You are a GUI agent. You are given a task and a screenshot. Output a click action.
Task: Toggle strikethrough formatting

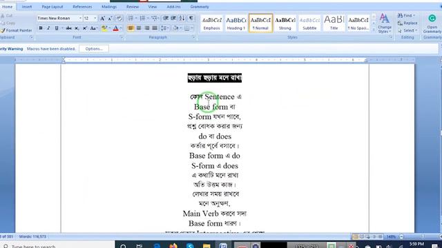click(x=68, y=28)
